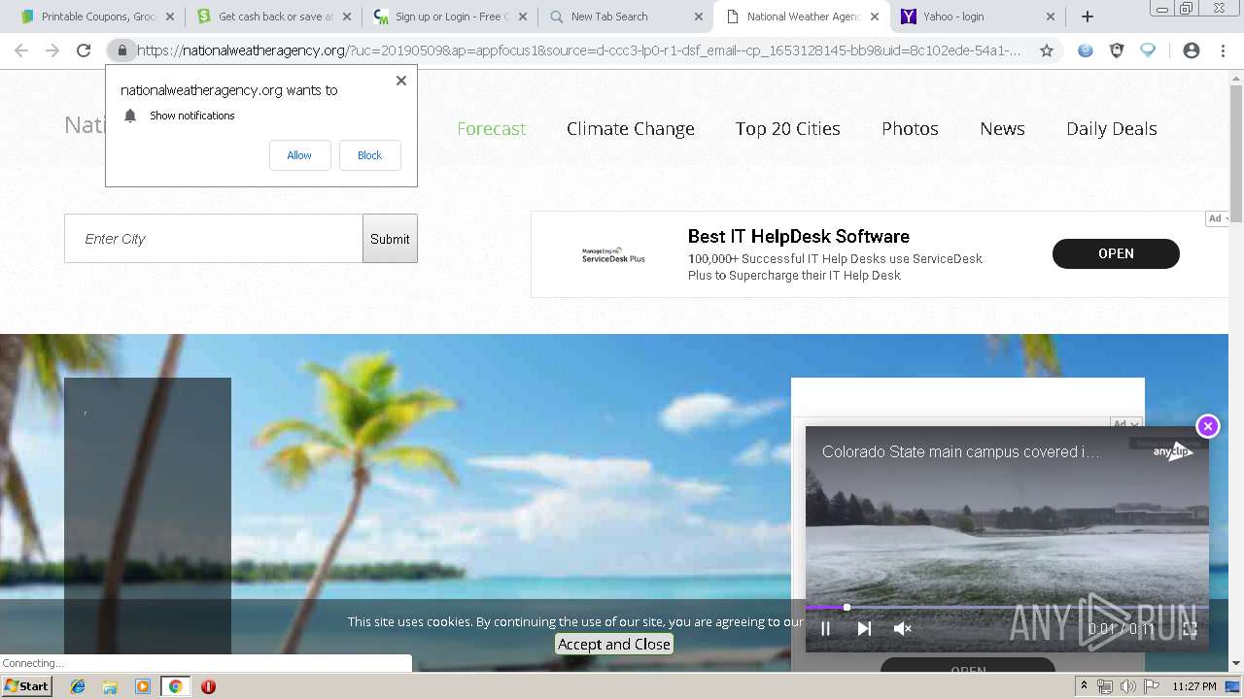
Task: Open the News section
Action: (x=1002, y=128)
